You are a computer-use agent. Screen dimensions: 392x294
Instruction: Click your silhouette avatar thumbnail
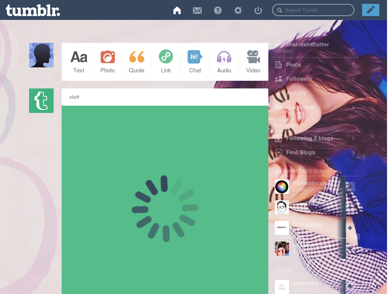[41, 55]
